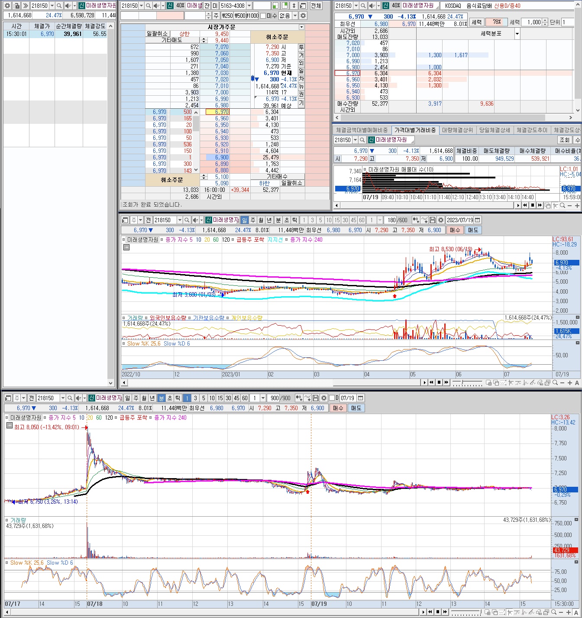Switch to 대량체결상위 tab

457,130
